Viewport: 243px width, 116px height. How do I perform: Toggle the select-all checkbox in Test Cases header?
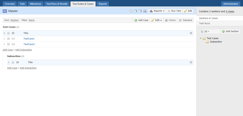point(9,33)
